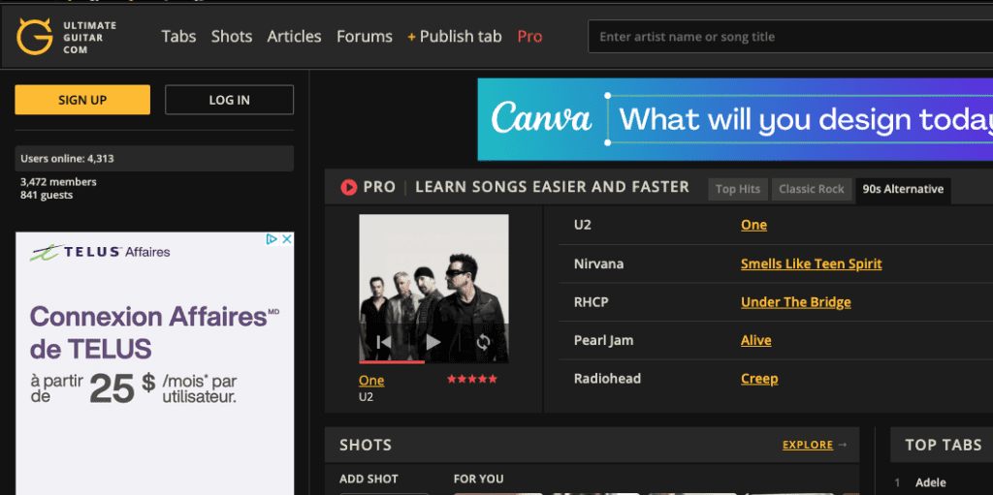Open the Shots menu
This screenshot has width=993, height=495.
tap(232, 37)
